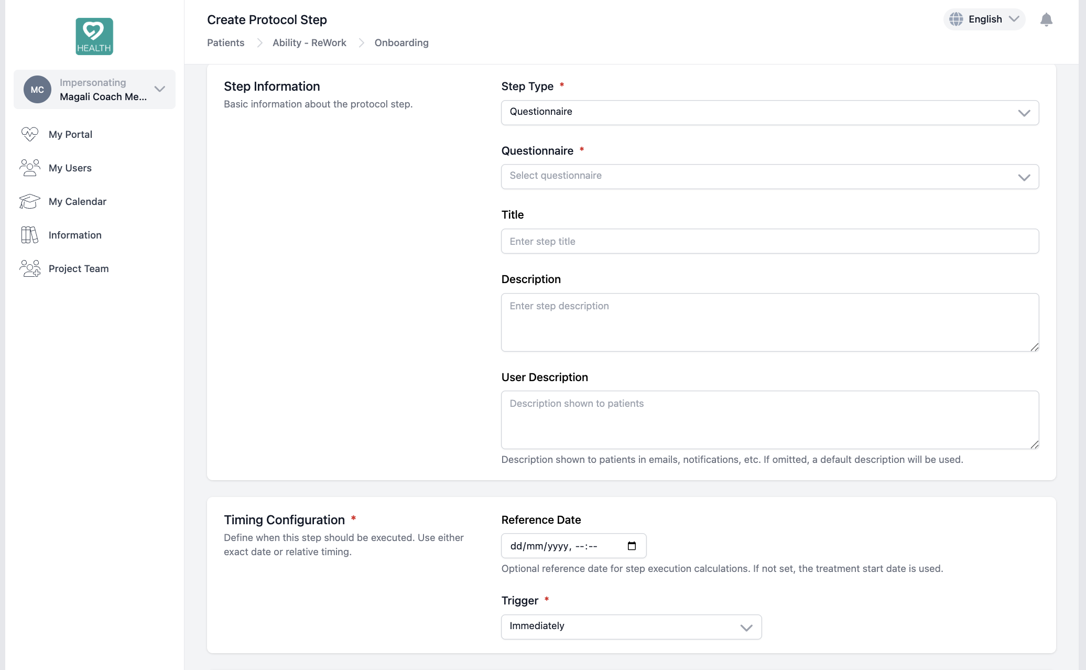Open notifications via the bell icon
1086x670 pixels.
[x=1047, y=19]
